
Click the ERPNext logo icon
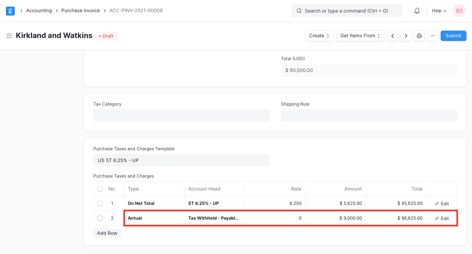[x=10, y=11]
